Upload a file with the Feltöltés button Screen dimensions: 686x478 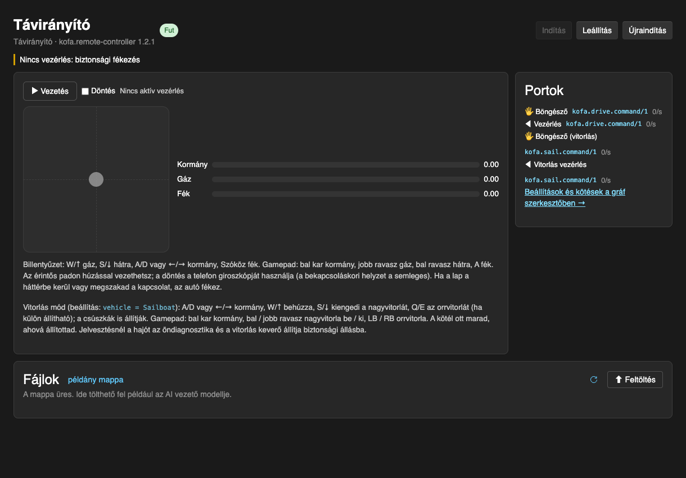pos(635,380)
